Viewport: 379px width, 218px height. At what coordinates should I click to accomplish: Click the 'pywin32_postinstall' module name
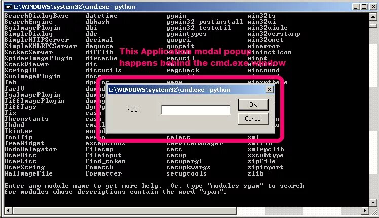[x=205, y=22]
